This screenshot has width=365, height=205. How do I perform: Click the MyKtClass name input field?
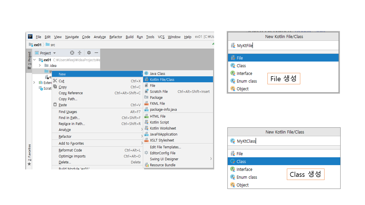285,141
